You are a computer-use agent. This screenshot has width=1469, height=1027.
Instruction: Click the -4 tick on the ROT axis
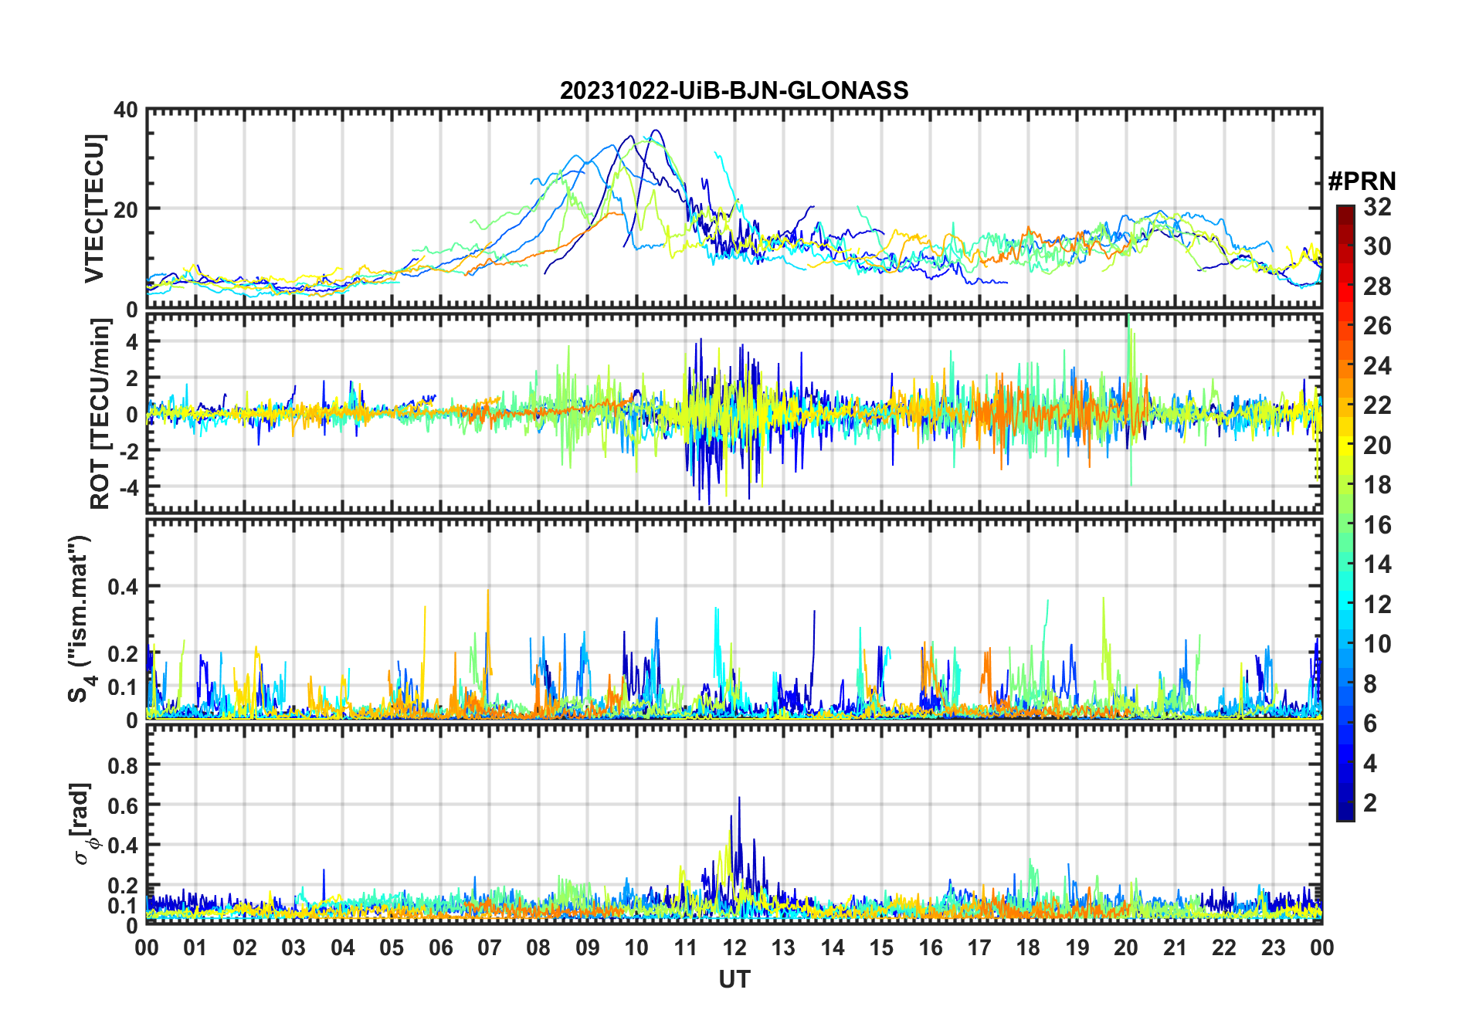coord(127,487)
